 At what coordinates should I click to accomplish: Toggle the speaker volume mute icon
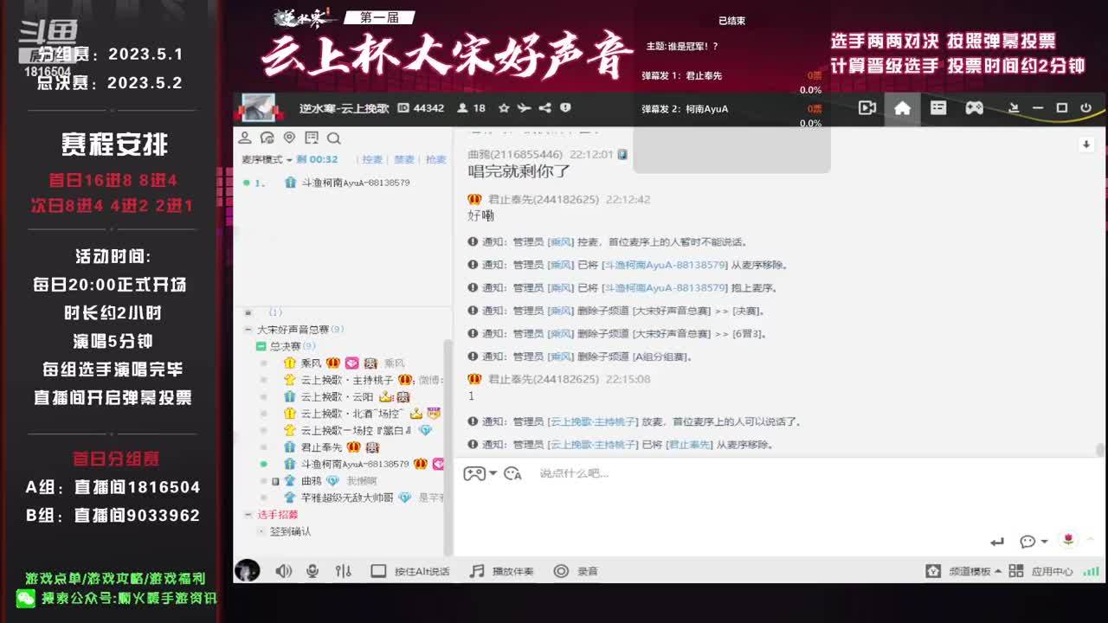pos(283,571)
